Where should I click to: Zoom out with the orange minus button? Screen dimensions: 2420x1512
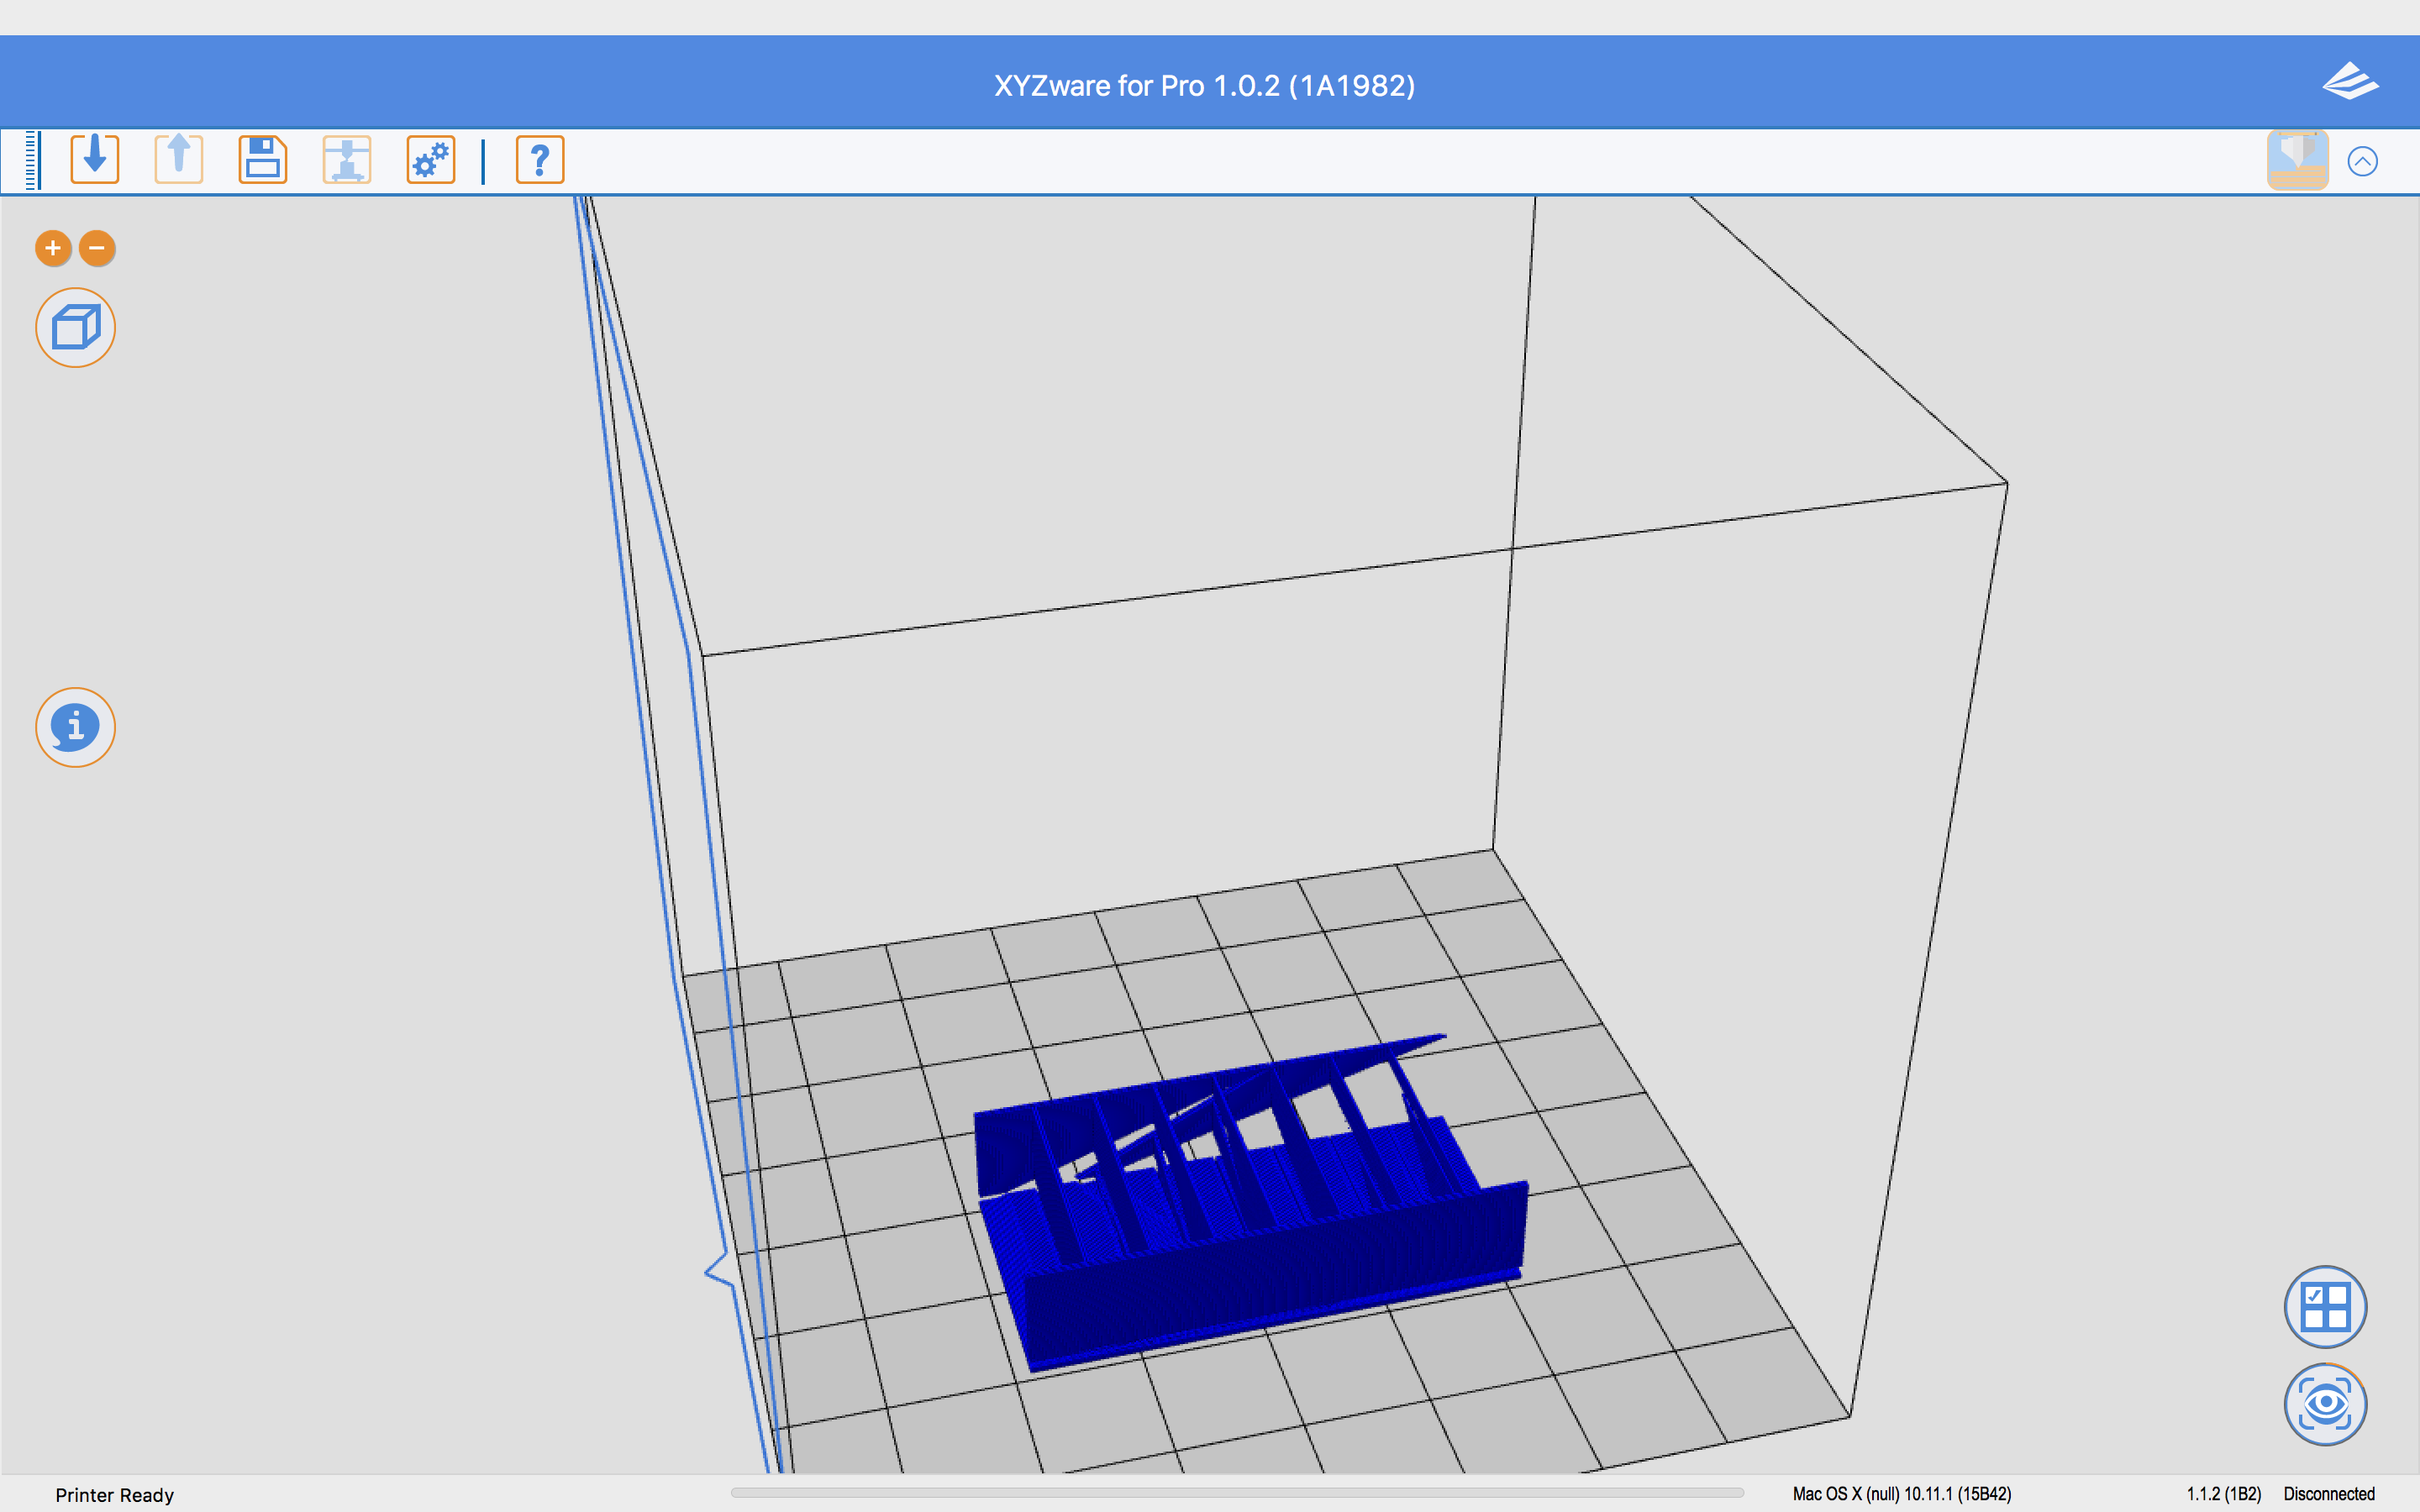(97, 248)
